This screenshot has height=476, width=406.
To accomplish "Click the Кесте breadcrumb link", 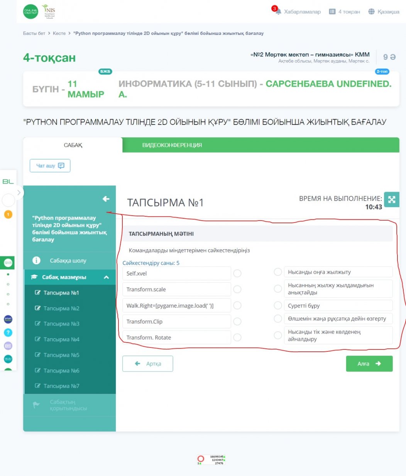I will (59, 33).
